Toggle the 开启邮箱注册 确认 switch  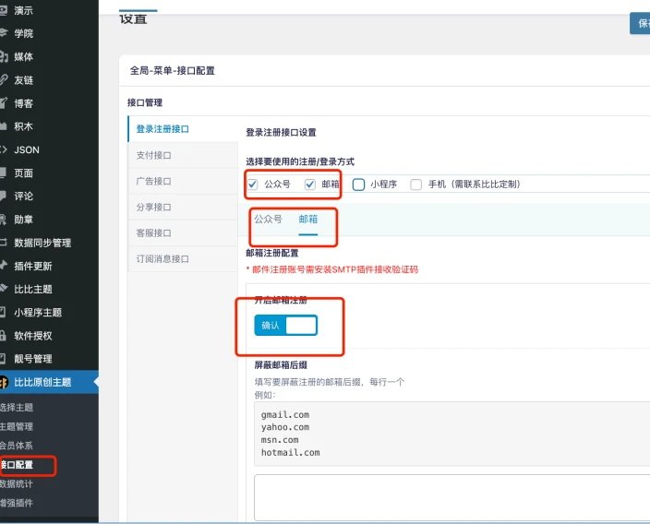[285, 325]
